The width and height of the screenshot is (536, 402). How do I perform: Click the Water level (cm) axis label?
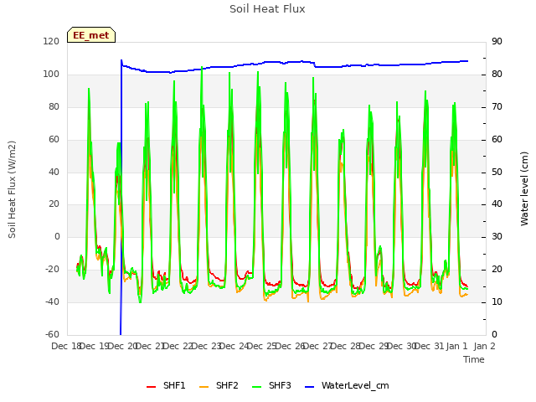click(x=524, y=188)
